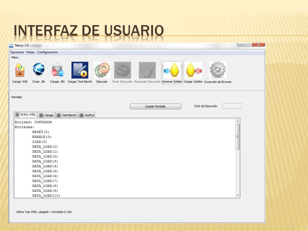Minimize the Nessy 2.0 window
The image size is (308, 231).
click(241, 45)
